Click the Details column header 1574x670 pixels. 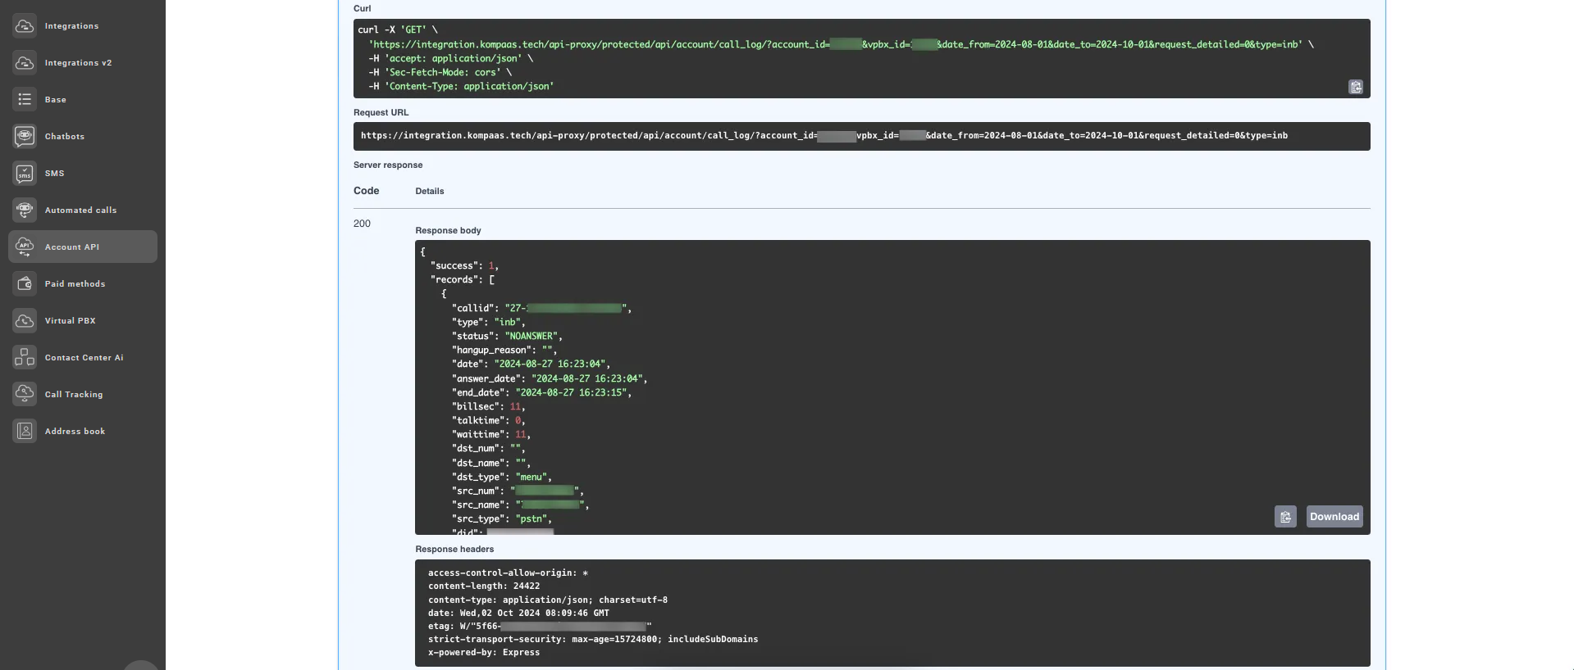point(430,191)
